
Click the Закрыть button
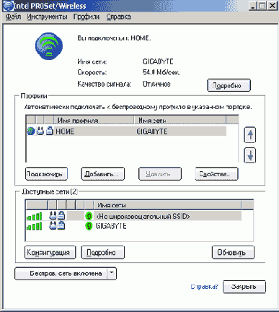point(244,287)
